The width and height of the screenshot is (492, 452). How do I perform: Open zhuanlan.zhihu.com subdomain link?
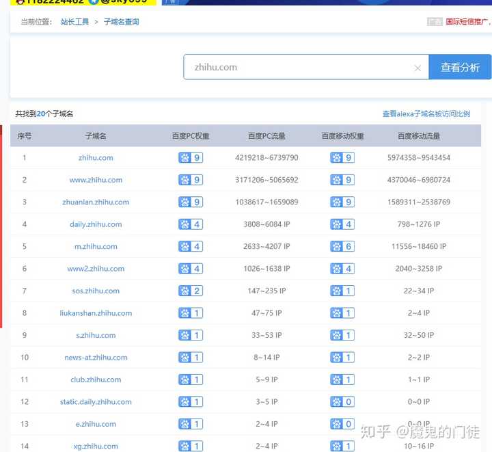click(96, 202)
